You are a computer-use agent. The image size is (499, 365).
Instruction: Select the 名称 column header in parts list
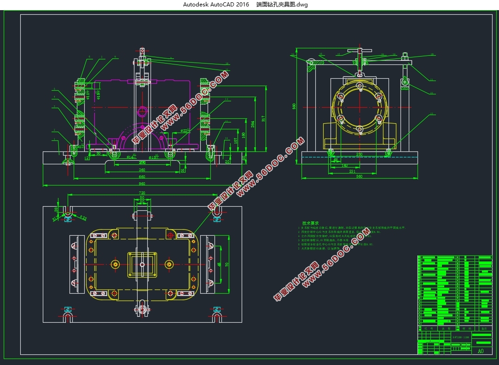[445, 329]
